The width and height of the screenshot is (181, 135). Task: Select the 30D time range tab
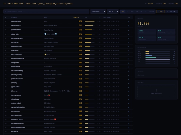(132, 11)
